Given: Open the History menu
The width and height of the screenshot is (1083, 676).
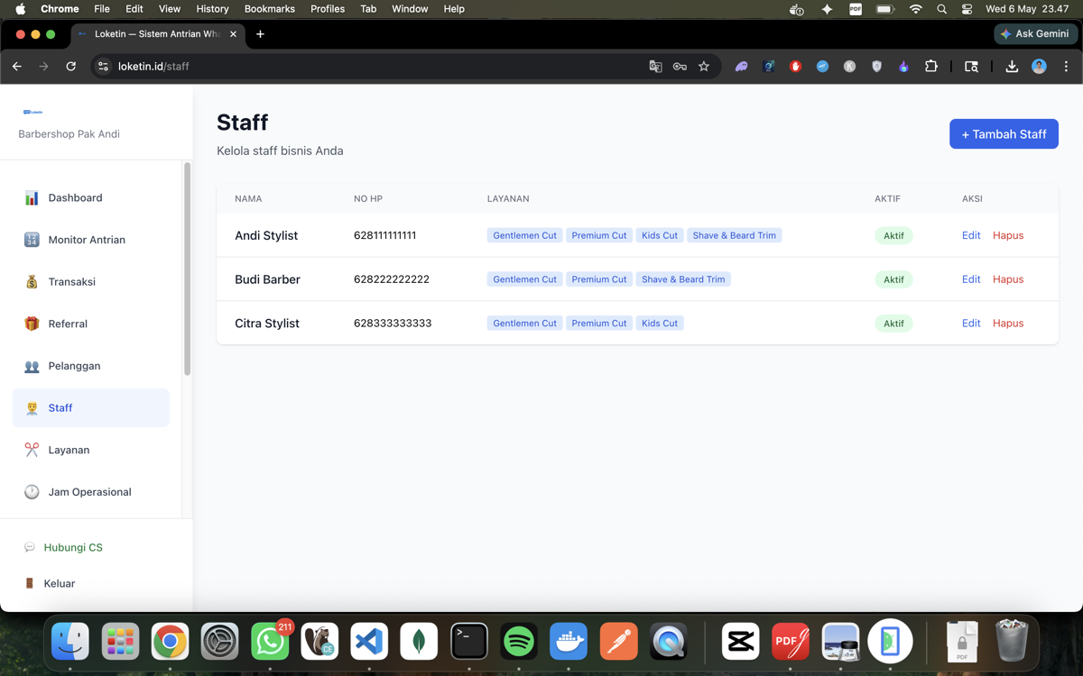Looking at the screenshot, I should pos(212,9).
